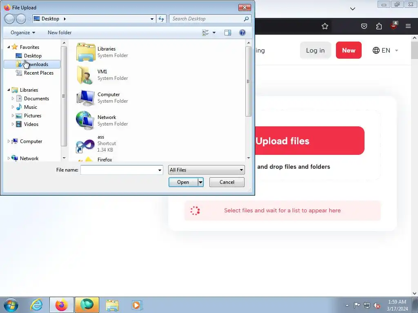Select Downloads under Favorites

pos(32,64)
